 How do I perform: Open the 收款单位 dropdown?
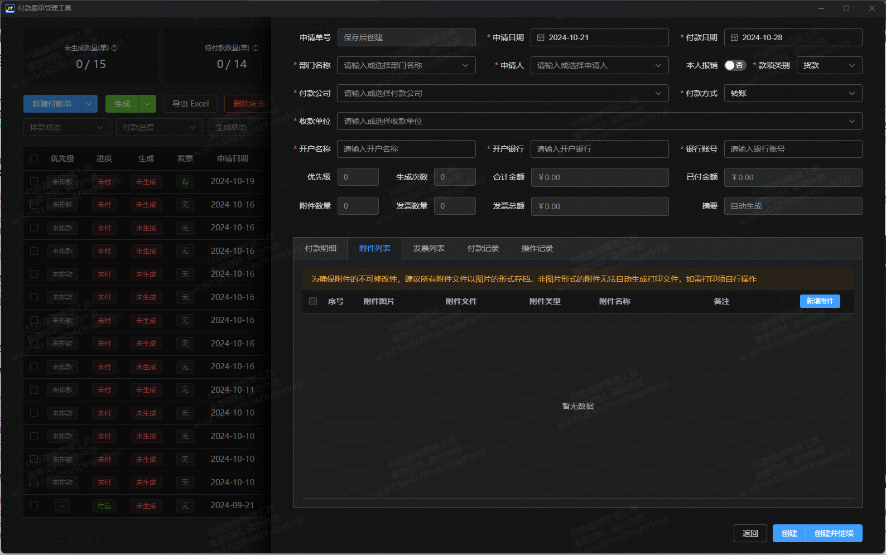point(600,121)
